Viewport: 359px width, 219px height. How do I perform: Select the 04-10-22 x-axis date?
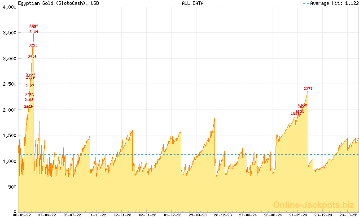coord(97,215)
